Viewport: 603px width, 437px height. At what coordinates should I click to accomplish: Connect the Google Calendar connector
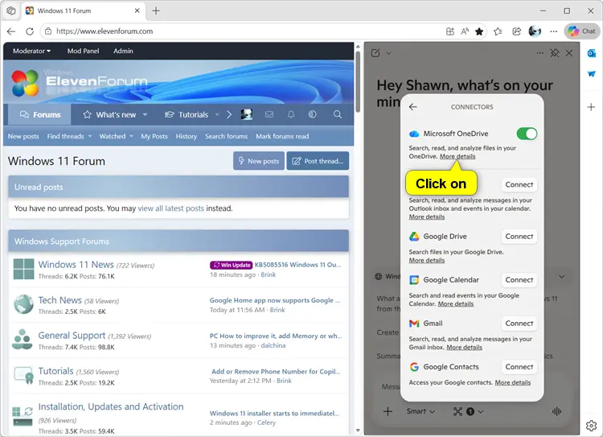tap(519, 279)
